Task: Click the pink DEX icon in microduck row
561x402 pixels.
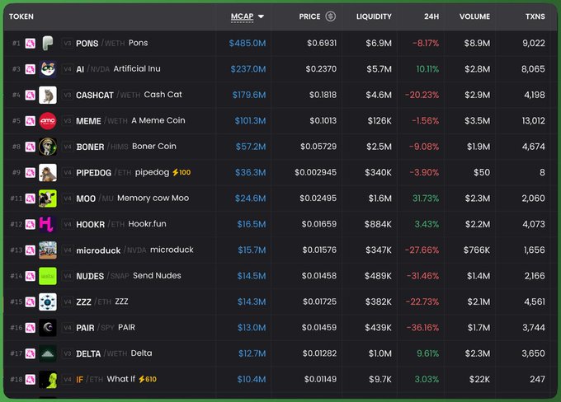Action: point(30,250)
